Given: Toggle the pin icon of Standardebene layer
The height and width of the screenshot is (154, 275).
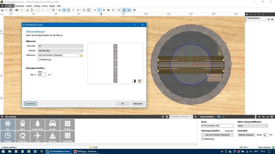Looking at the screenshot, I should coord(268,19).
